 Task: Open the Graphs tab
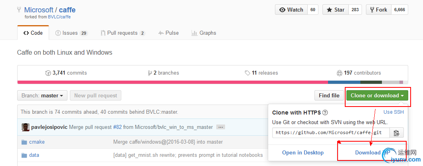click(204, 33)
